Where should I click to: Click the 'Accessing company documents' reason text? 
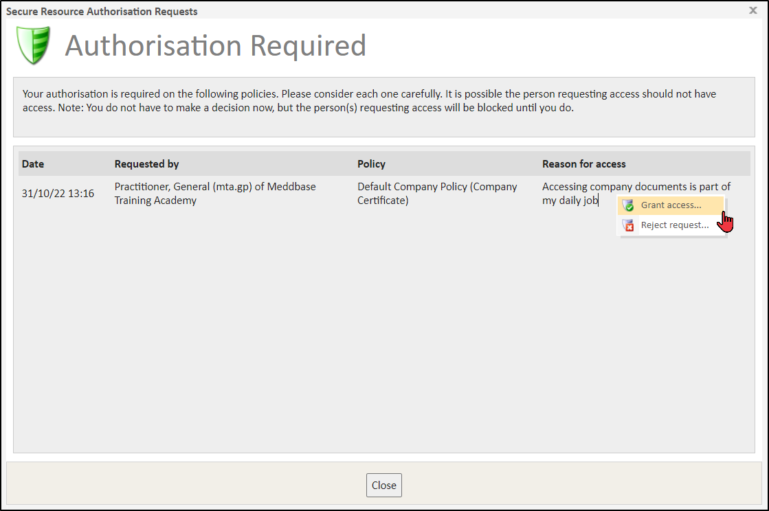click(x=636, y=187)
